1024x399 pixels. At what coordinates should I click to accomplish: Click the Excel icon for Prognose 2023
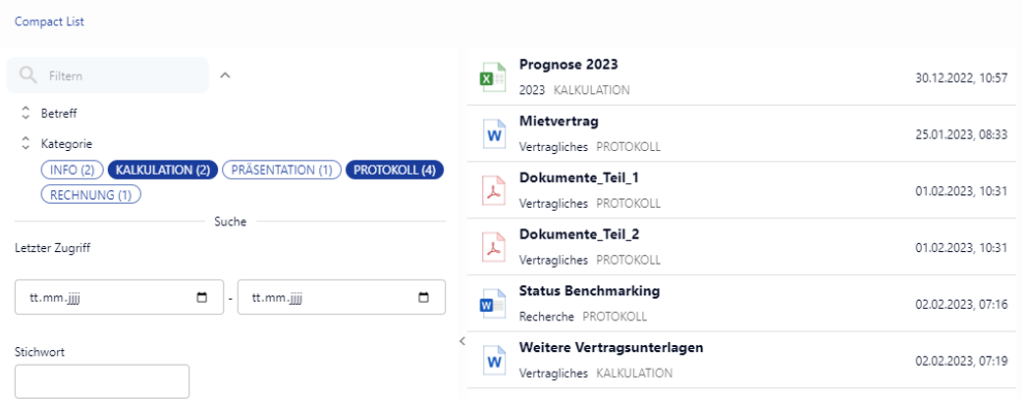click(x=491, y=77)
